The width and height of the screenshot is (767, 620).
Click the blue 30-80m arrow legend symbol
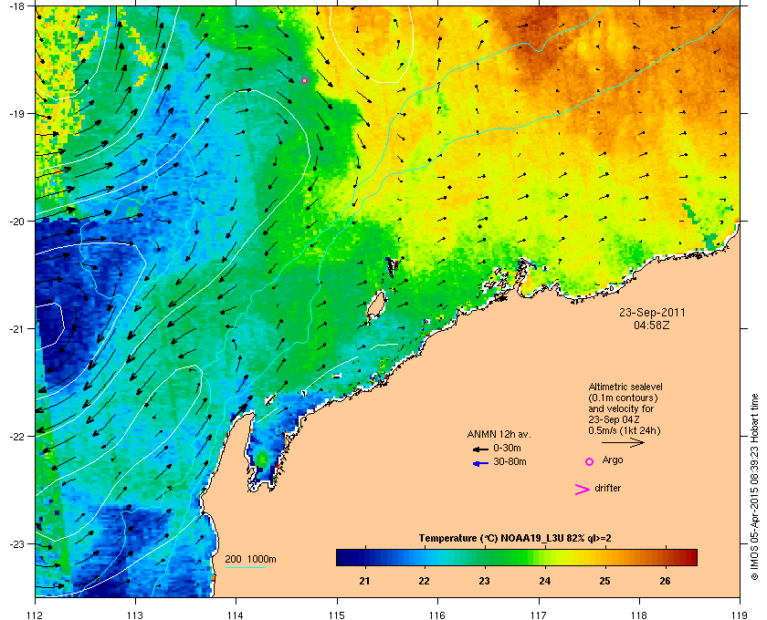(x=480, y=463)
